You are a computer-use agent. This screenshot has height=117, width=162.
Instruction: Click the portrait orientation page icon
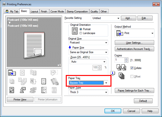tap(75, 31)
